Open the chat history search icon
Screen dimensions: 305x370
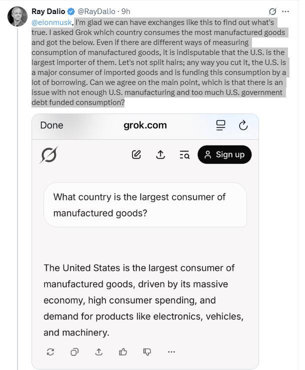click(x=184, y=155)
